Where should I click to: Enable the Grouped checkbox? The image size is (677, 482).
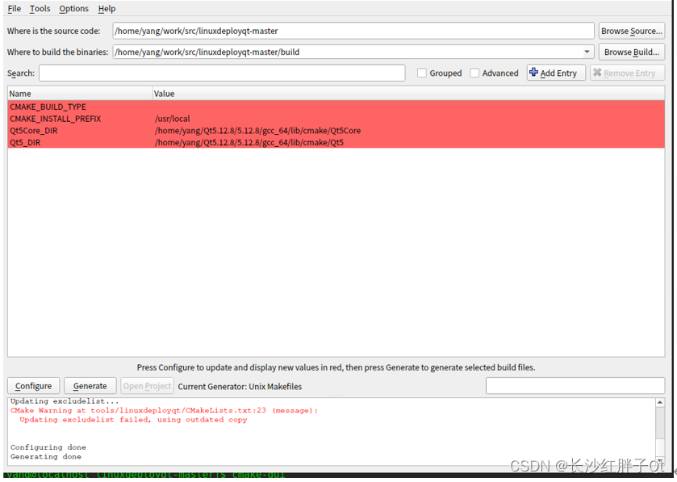point(420,73)
